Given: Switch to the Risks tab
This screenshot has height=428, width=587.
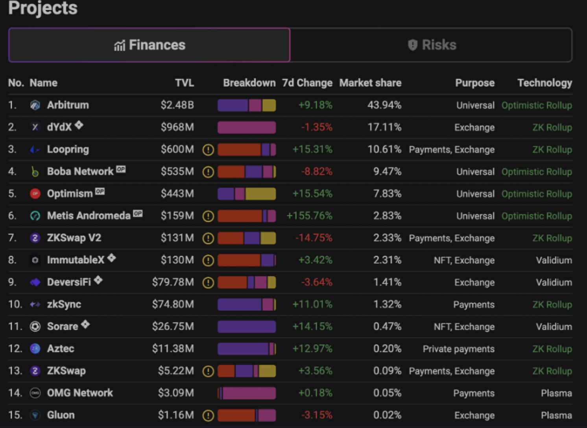Looking at the screenshot, I should point(431,45).
